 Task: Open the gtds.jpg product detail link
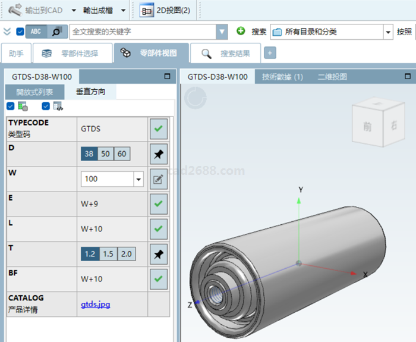pyautogui.click(x=95, y=305)
